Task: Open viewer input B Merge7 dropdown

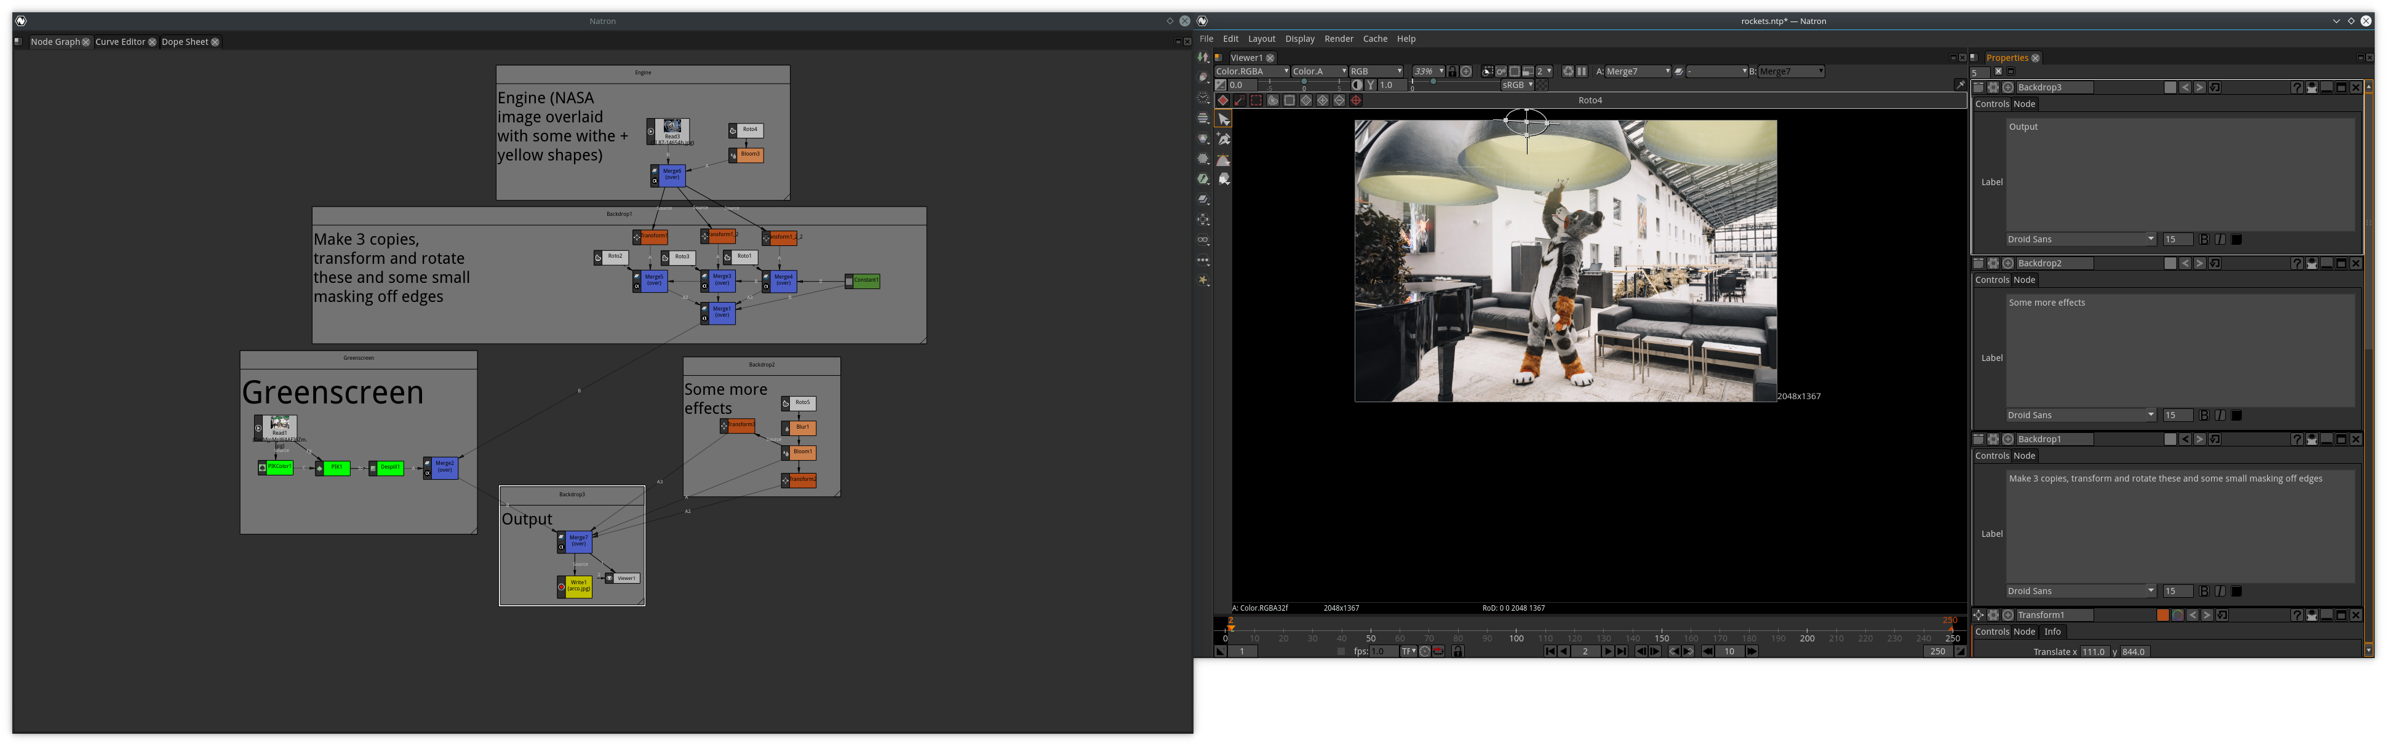Action: click(x=1791, y=71)
